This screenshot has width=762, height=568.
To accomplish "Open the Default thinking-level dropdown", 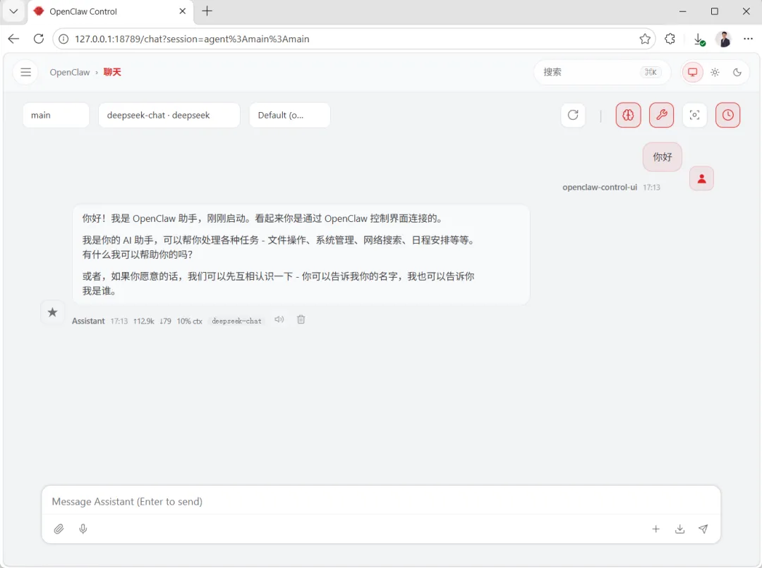I will 290,115.
